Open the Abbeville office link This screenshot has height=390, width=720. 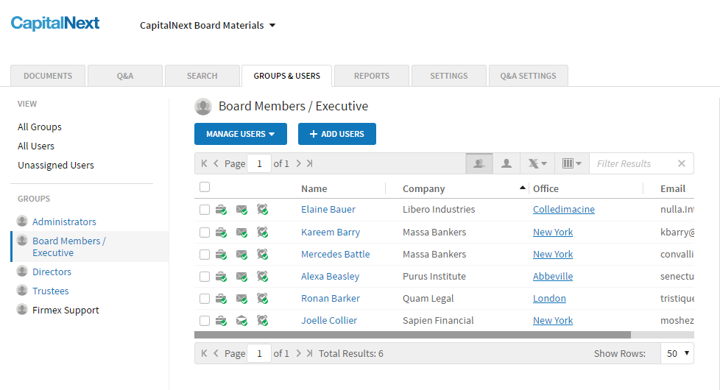(x=553, y=276)
